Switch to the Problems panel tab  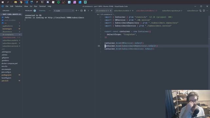pyautogui.click(x=29, y=10)
